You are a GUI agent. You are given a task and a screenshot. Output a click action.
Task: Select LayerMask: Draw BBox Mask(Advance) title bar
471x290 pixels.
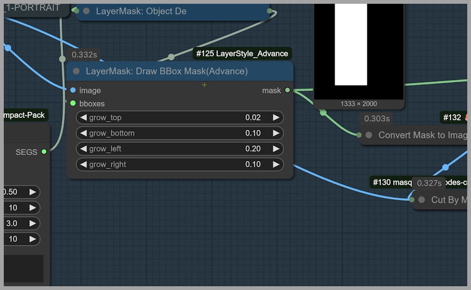point(180,71)
